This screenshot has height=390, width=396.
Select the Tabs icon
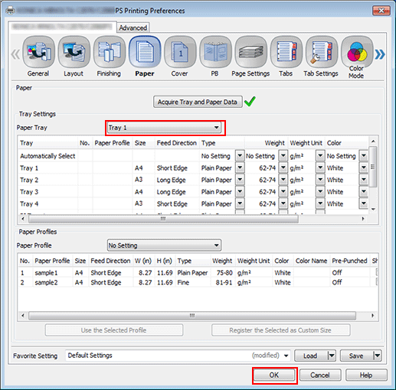[x=286, y=52]
